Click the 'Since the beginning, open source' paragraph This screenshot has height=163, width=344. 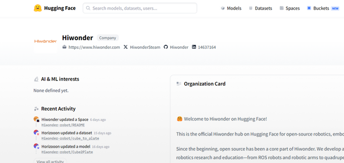point(260,153)
